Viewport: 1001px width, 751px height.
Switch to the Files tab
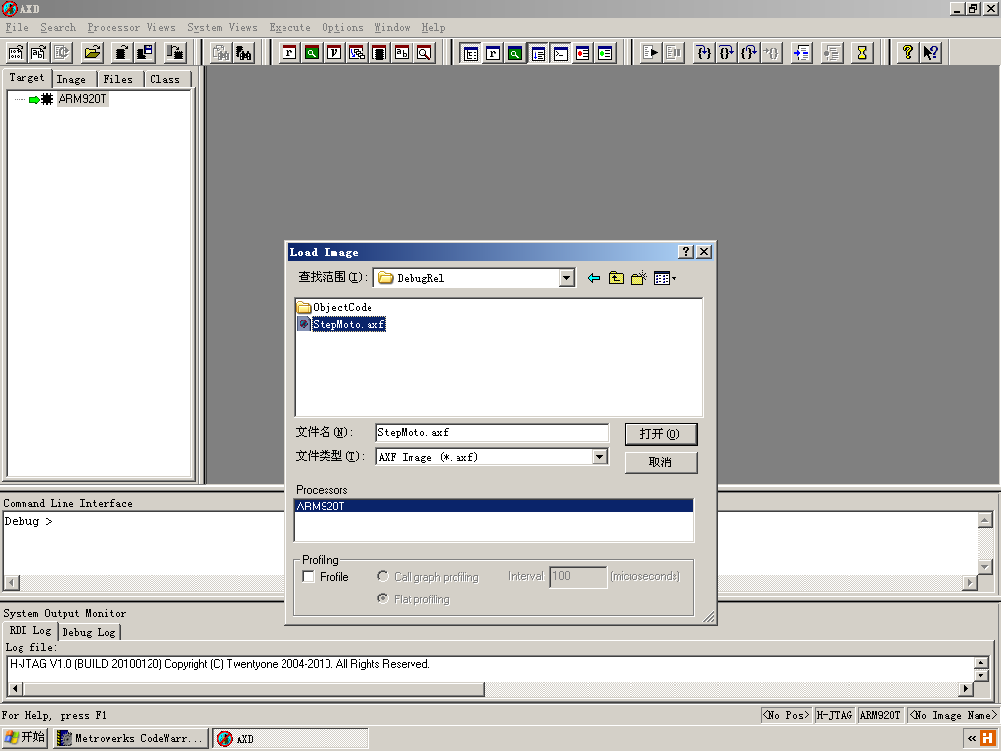(x=118, y=79)
